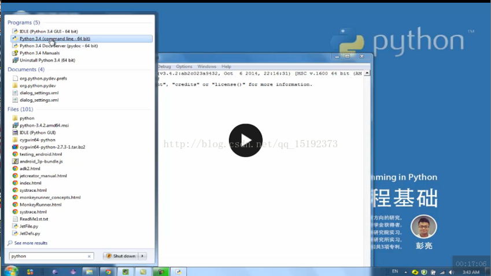Image resolution: width=491 pixels, height=276 pixels.
Task: Open first dialog_settings.xml document
Action: [x=39, y=92]
